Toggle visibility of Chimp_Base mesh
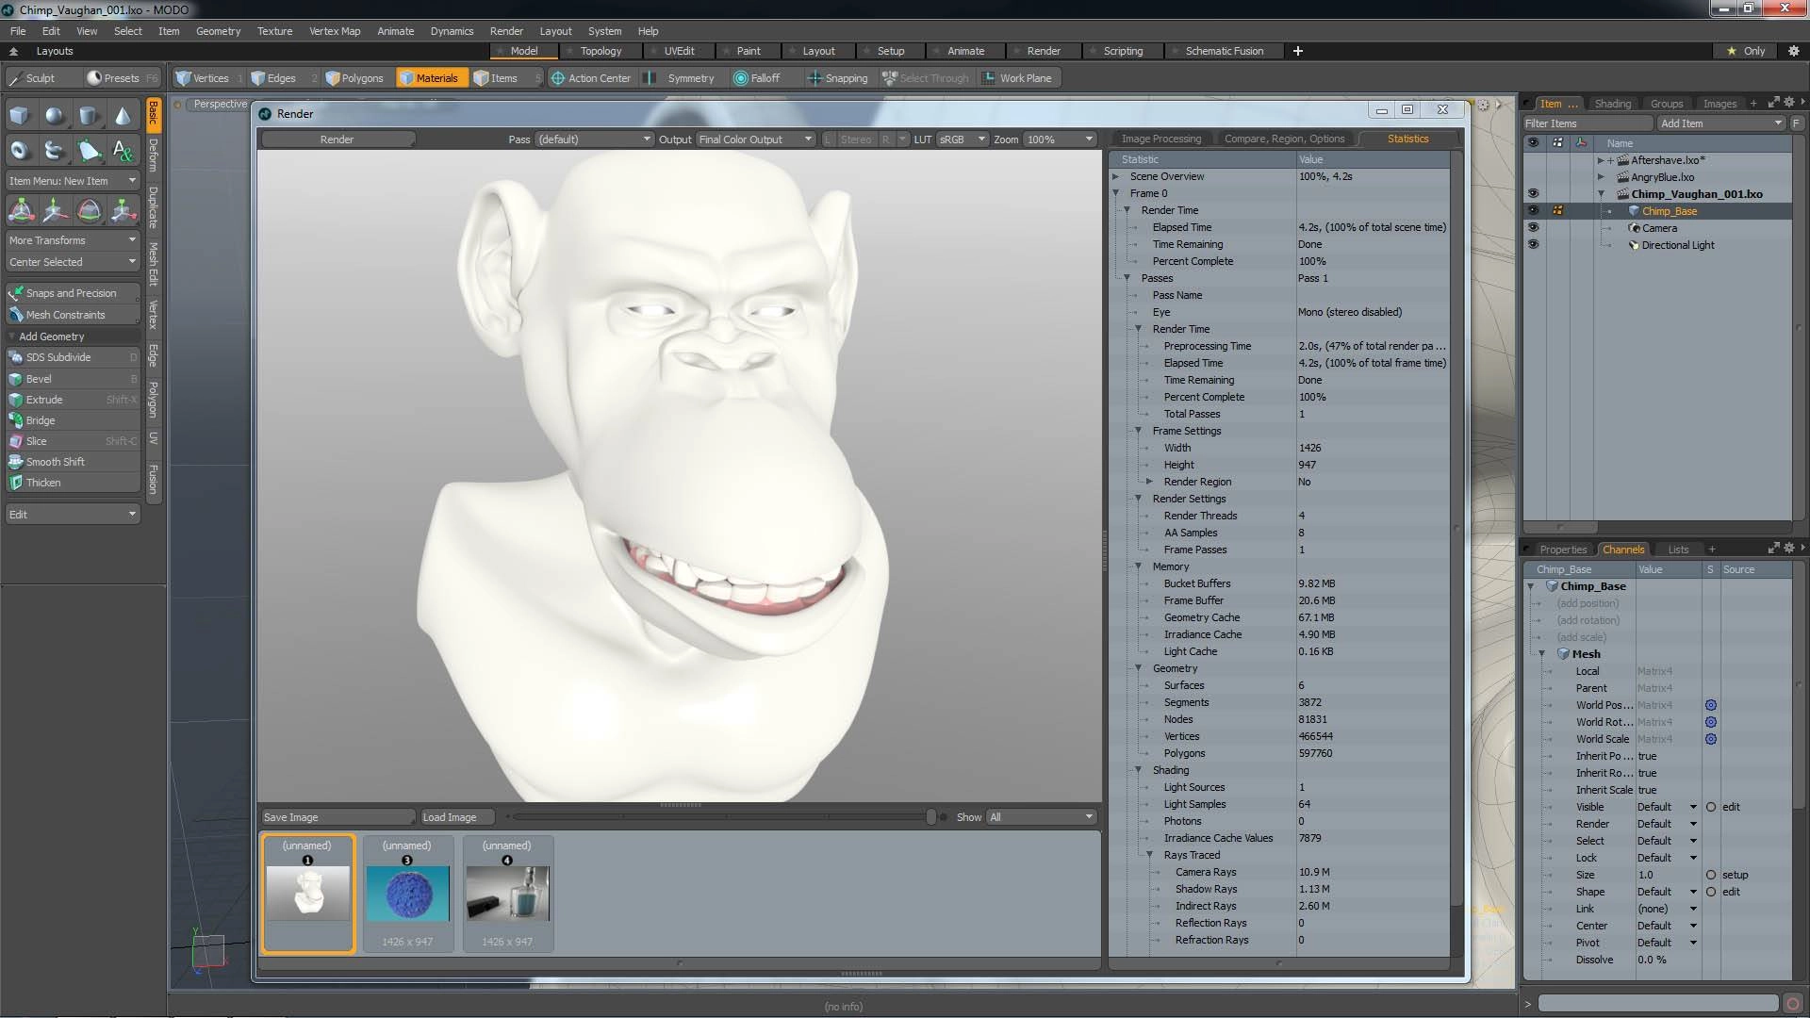1810x1018 pixels. (1533, 211)
